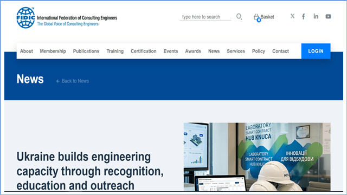Click the large News page heading
This screenshot has width=347, height=195.
tap(30, 79)
